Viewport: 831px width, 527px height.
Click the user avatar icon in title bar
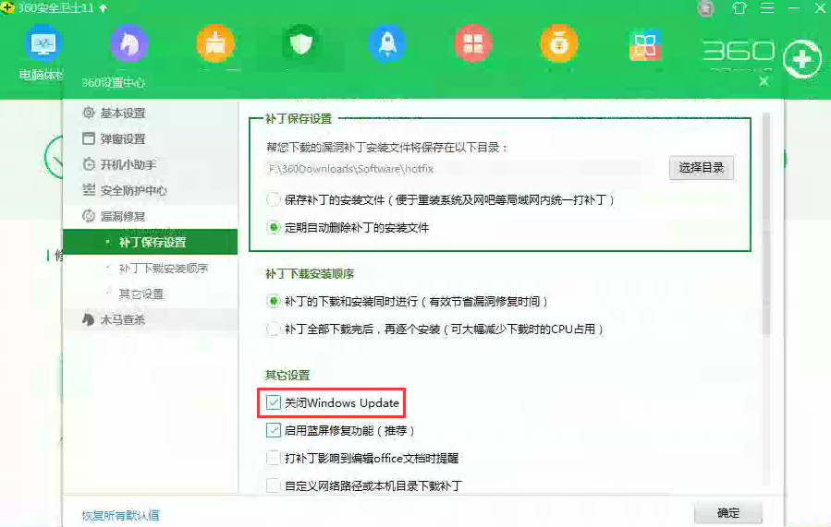coord(706,8)
